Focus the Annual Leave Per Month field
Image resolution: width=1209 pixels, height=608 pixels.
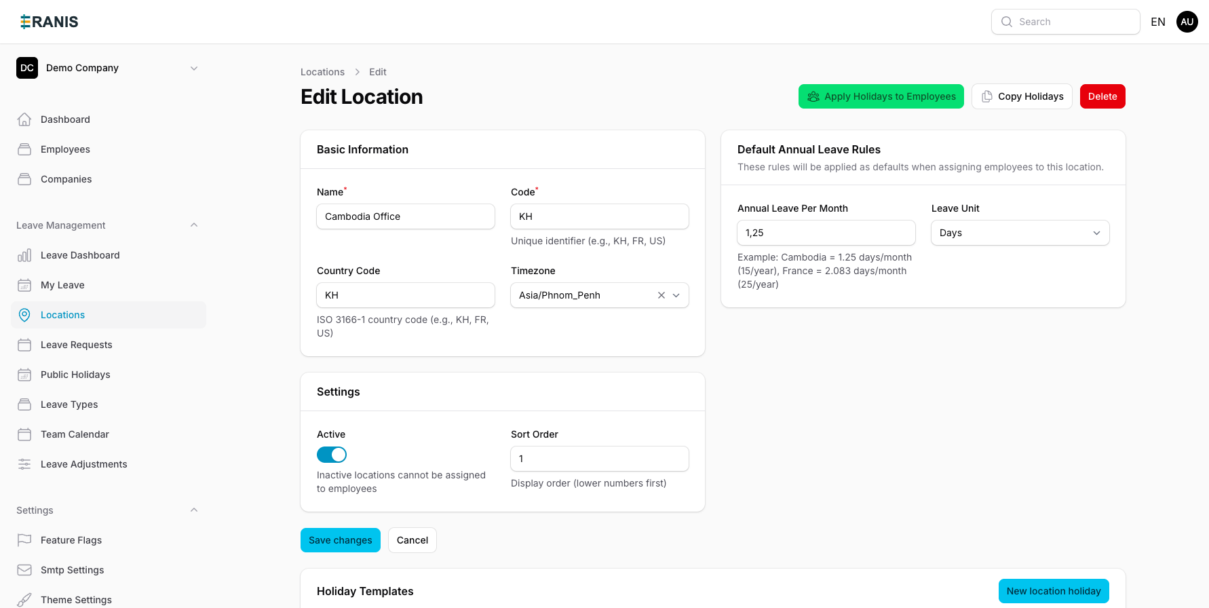pos(826,233)
